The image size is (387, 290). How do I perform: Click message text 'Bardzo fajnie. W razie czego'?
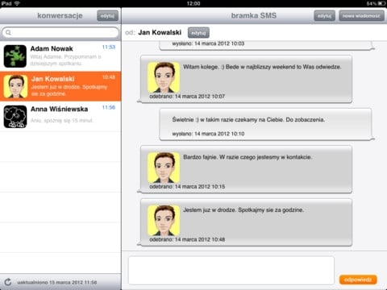coord(248,157)
